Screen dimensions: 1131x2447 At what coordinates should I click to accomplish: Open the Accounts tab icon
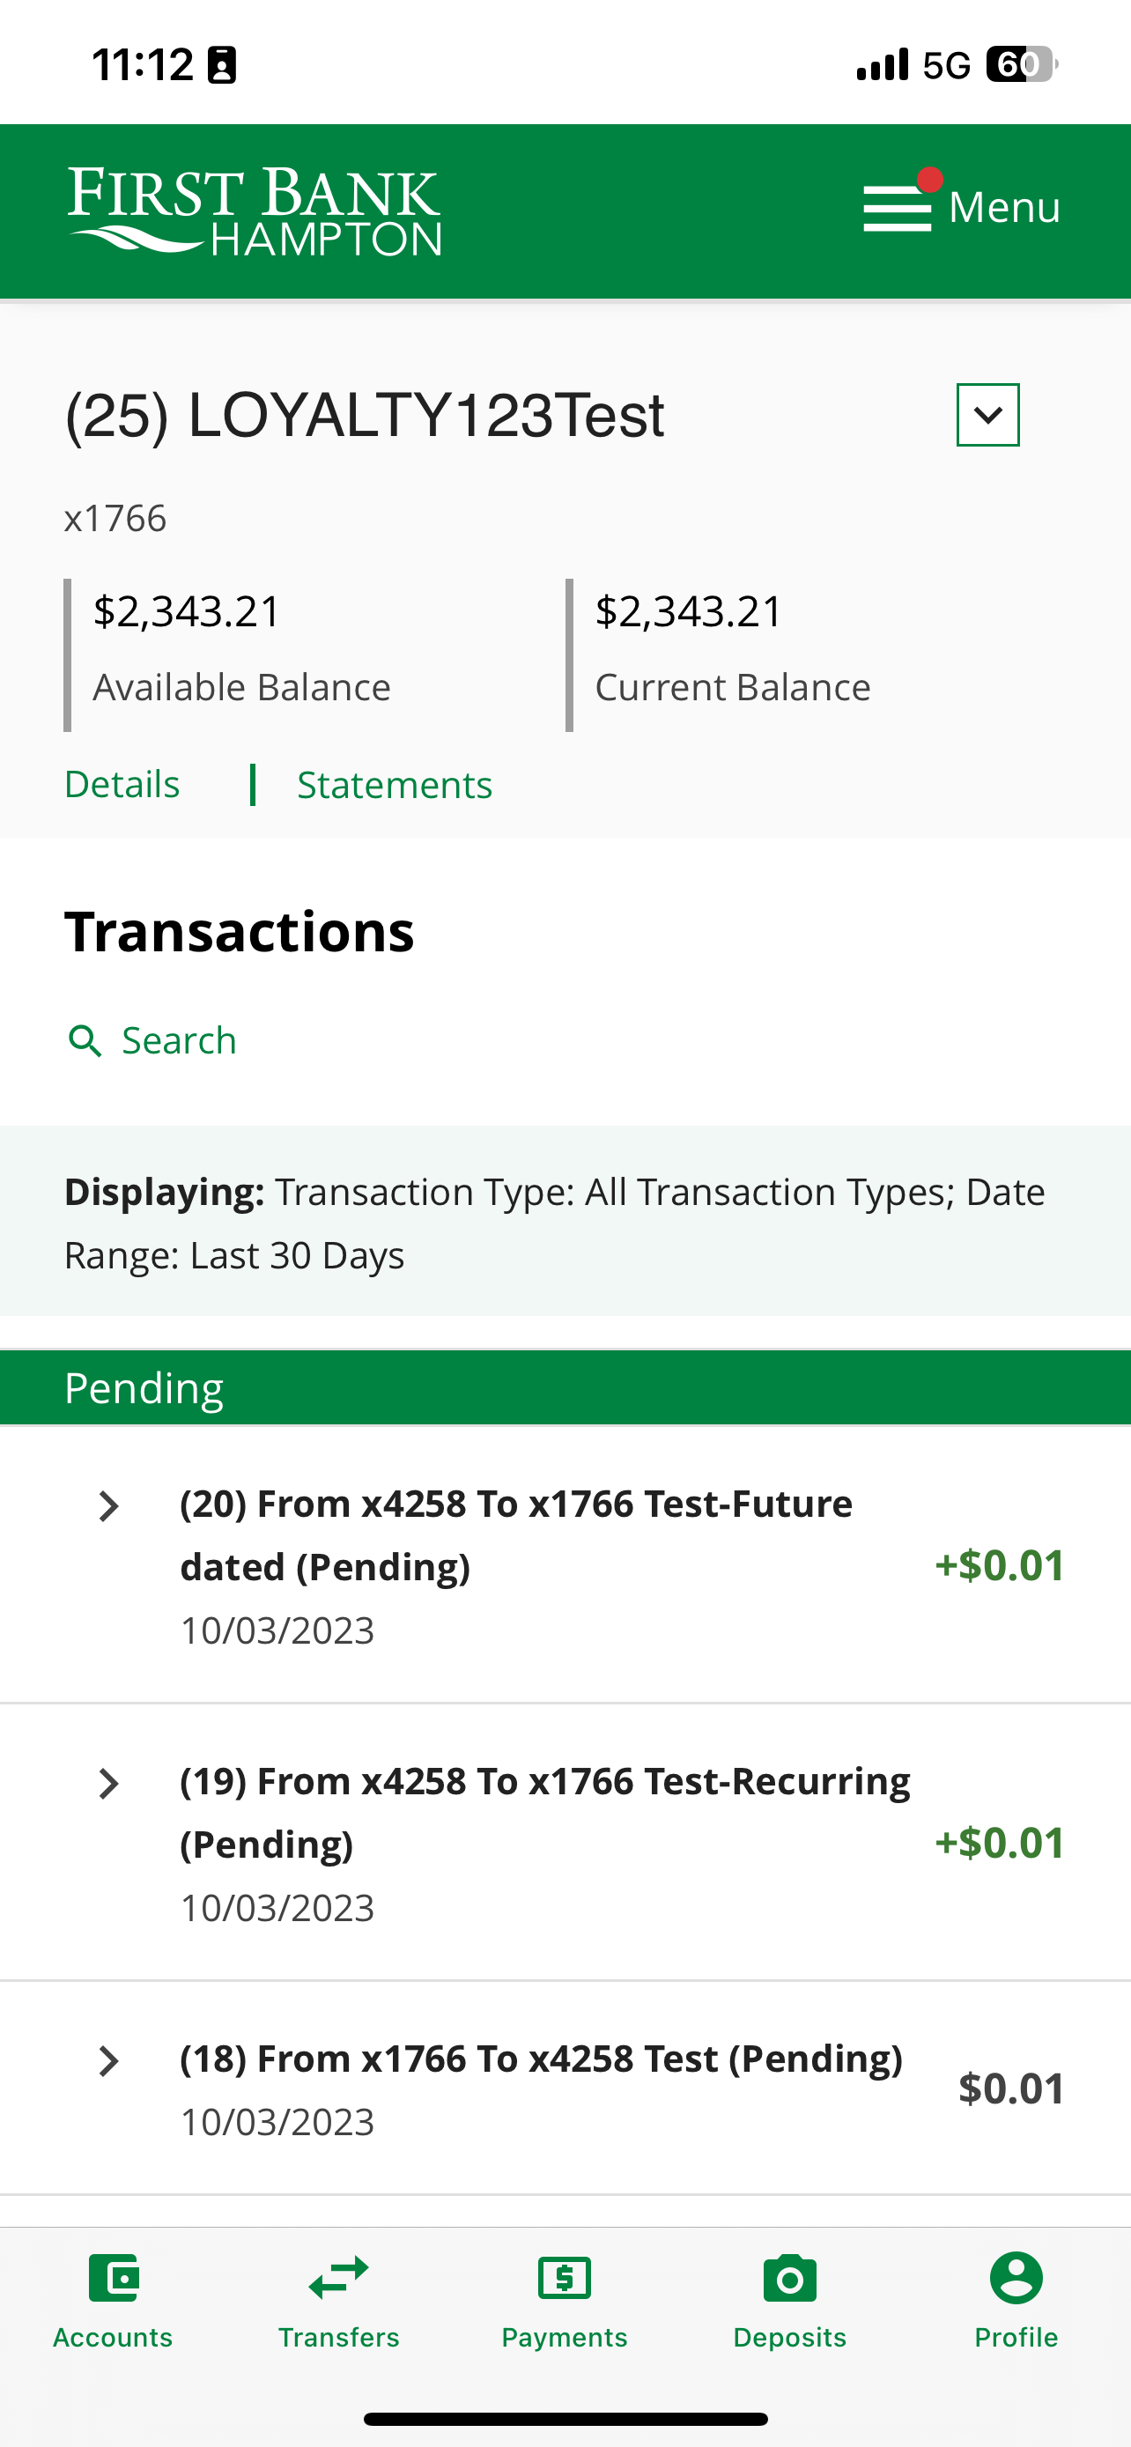[113, 2278]
